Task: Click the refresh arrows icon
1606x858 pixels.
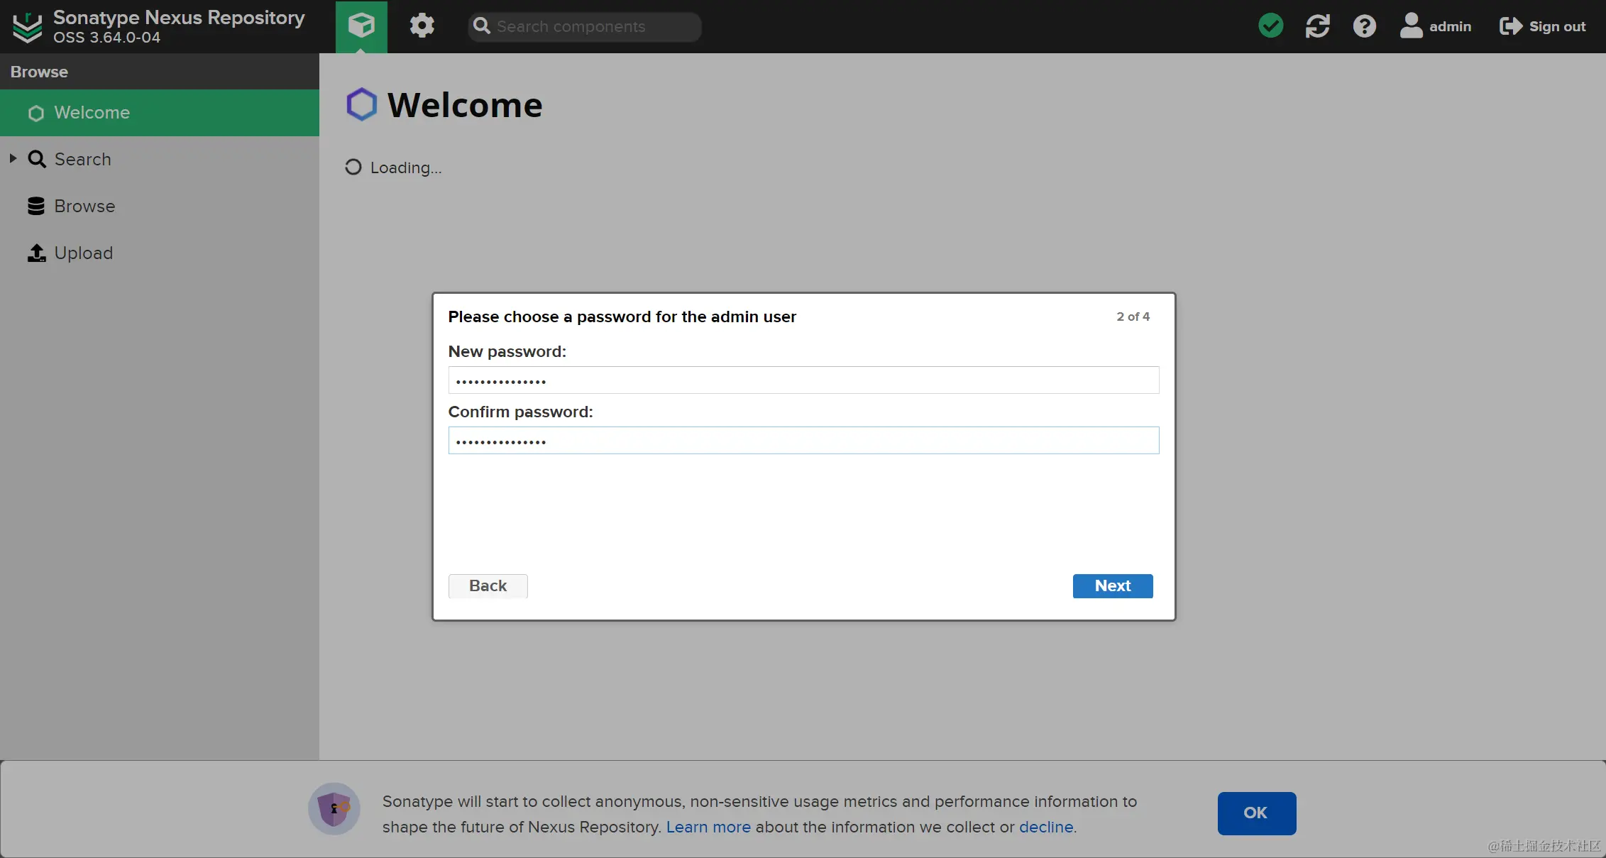Action: point(1317,26)
